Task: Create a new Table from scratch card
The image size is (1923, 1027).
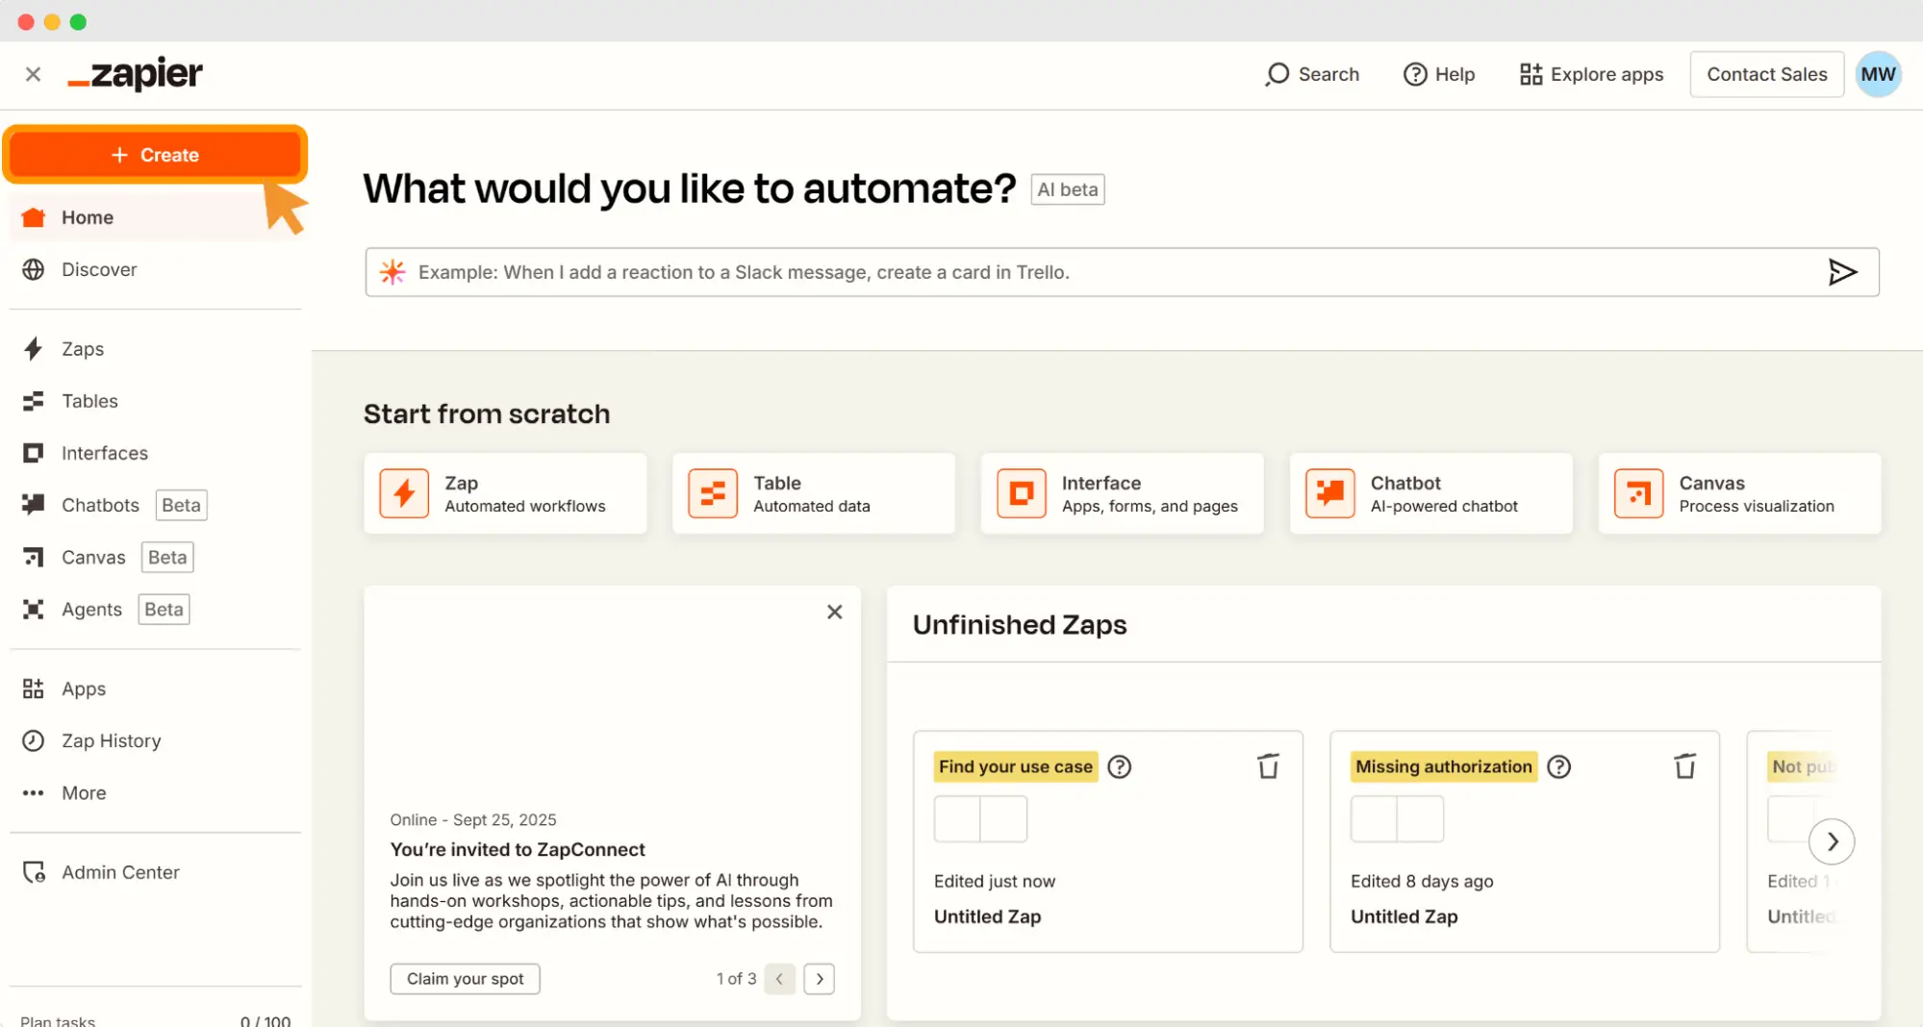Action: pyautogui.click(x=814, y=493)
